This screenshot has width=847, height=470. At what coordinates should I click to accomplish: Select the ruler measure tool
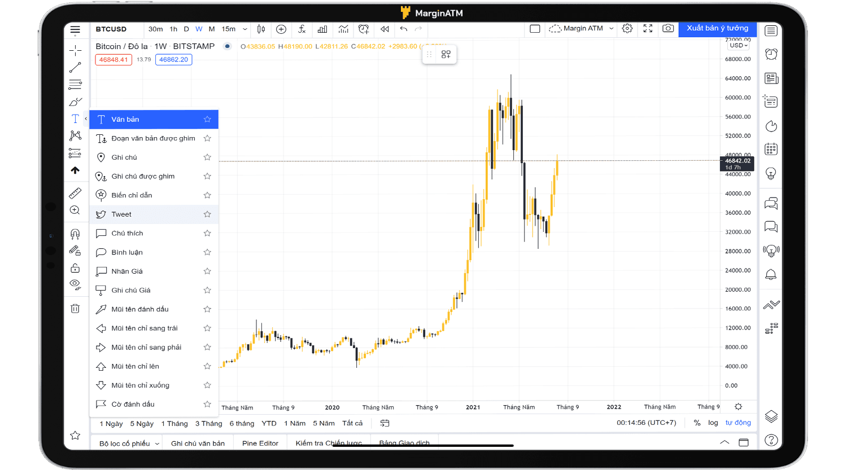point(75,194)
